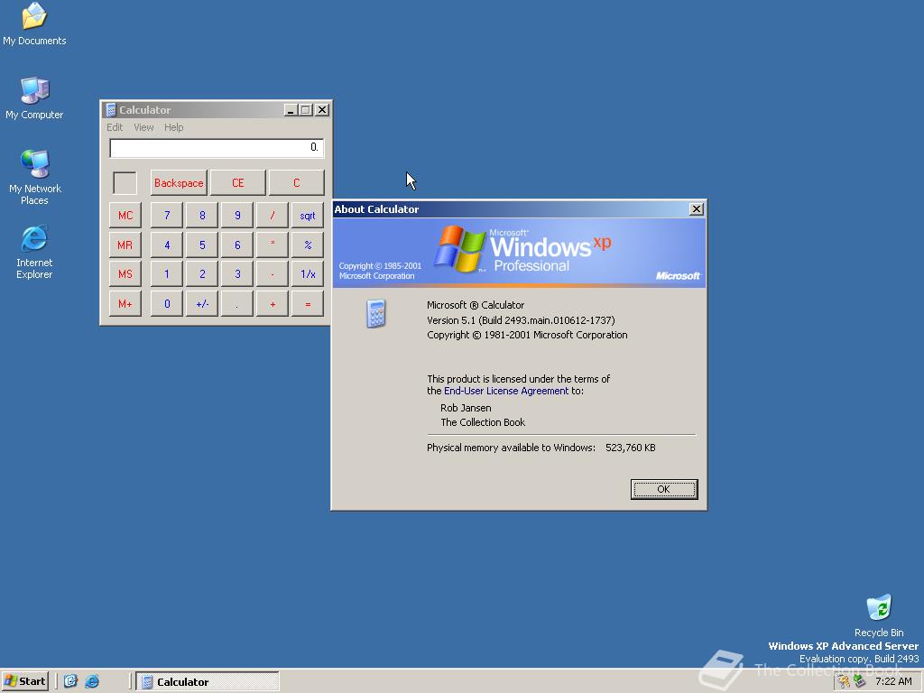The width and height of the screenshot is (924, 693).
Task: Select Calculator taskbar button
Action: pyautogui.click(x=208, y=682)
